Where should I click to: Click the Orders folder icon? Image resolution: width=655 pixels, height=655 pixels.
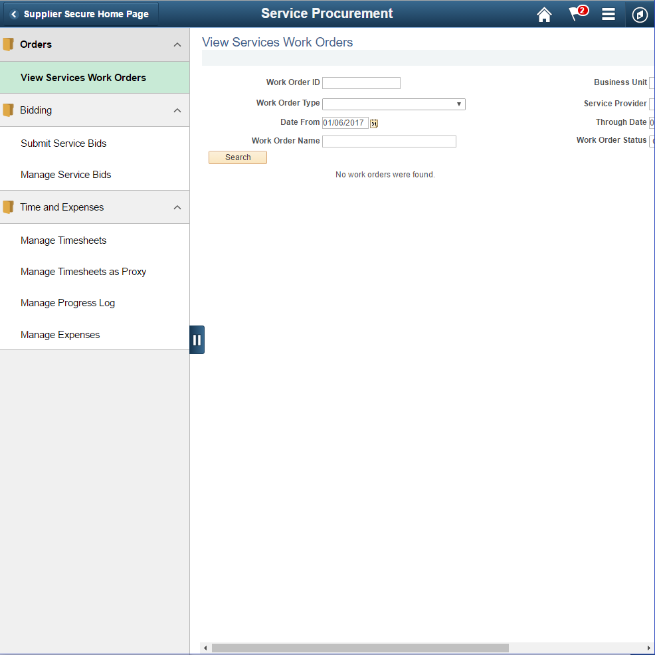coord(9,45)
